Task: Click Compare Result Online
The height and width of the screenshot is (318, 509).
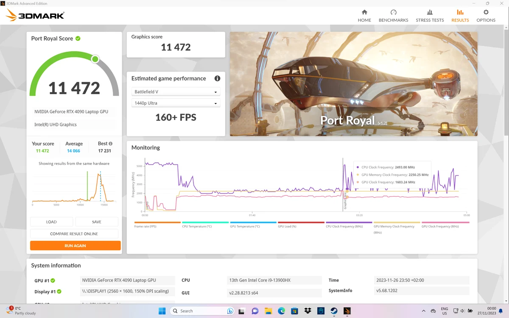Action: 74,234
